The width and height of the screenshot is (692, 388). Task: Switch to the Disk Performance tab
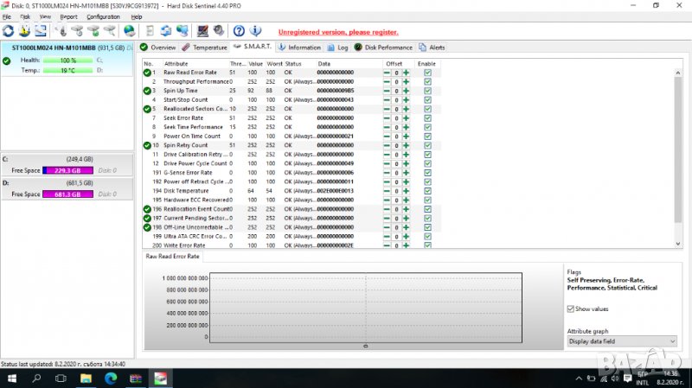(384, 48)
